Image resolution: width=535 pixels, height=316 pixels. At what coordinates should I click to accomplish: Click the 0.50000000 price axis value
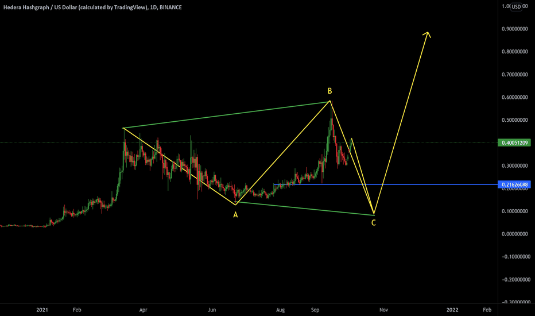[514, 120]
